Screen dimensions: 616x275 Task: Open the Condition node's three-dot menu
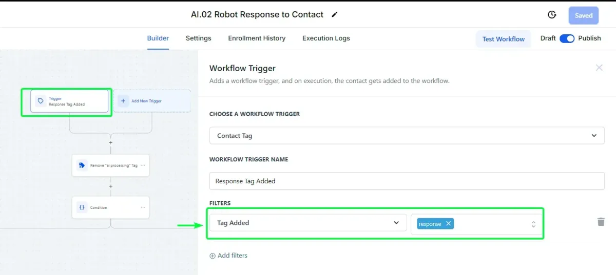(x=143, y=207)
